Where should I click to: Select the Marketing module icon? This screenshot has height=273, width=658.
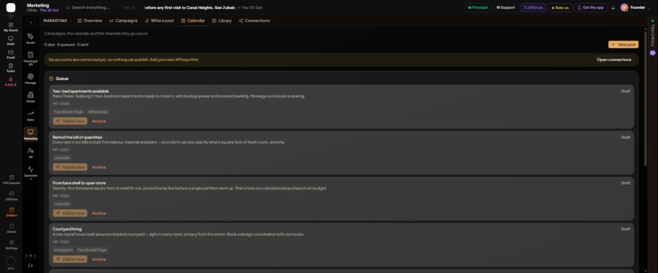(31, 134)
